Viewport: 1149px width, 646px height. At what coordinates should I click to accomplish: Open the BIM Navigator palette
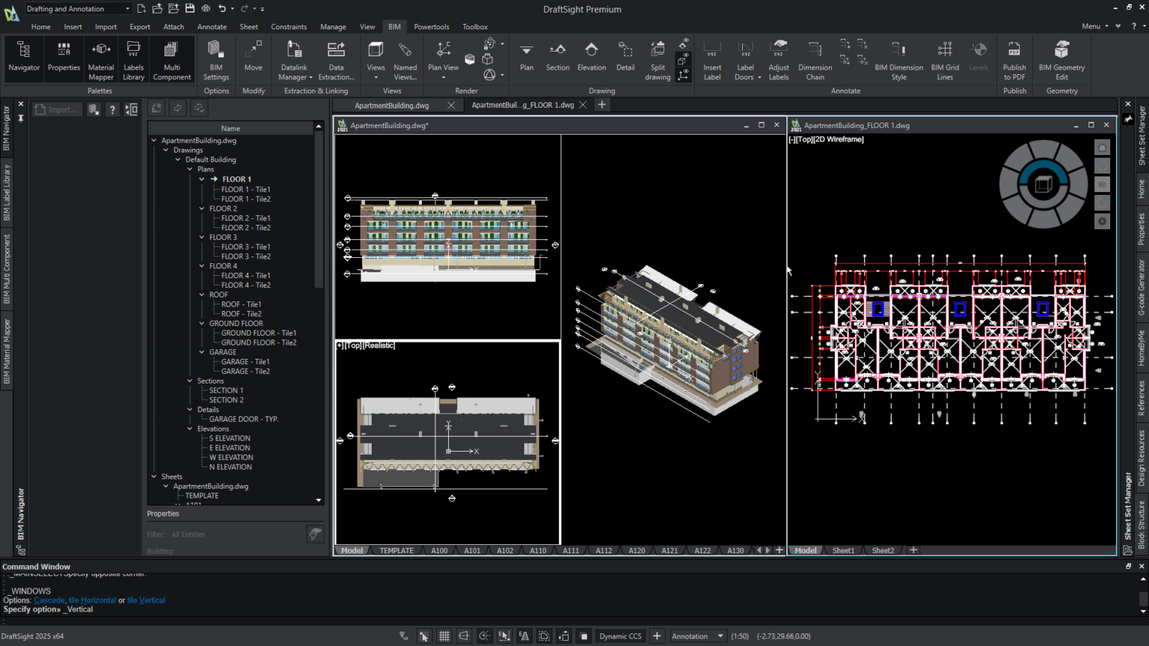pyautogui.click(x=23, y=58)
